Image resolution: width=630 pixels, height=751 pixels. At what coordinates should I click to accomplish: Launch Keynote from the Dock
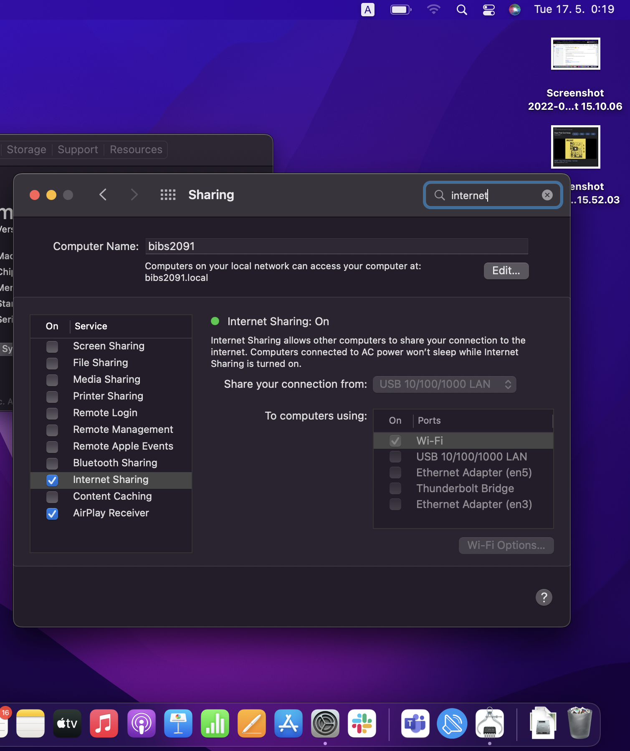[178, 723]
